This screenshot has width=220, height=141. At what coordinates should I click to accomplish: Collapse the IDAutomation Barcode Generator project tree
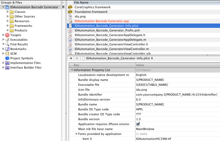pos(3,7)
